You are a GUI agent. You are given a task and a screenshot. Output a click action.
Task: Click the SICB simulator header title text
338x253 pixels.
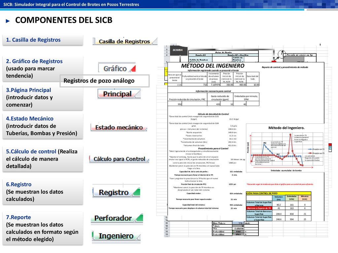[71, 4]
